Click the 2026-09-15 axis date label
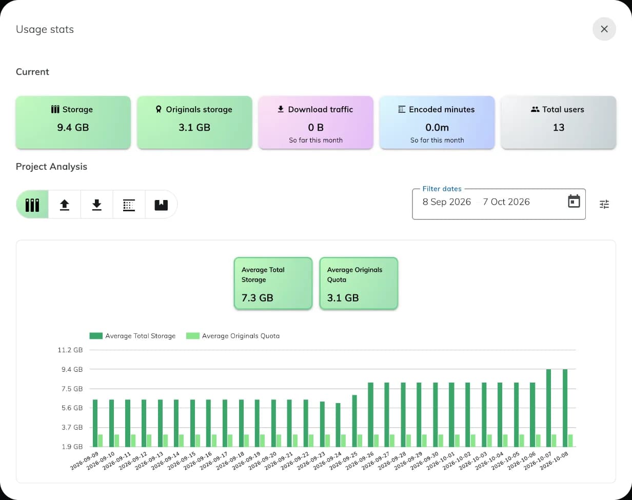Viewport: 632px width, 500px height. tap(181, 461)
